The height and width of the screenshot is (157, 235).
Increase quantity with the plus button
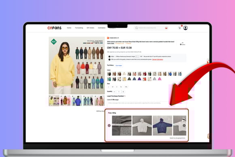pyautogui.click(x=123, y=92)
